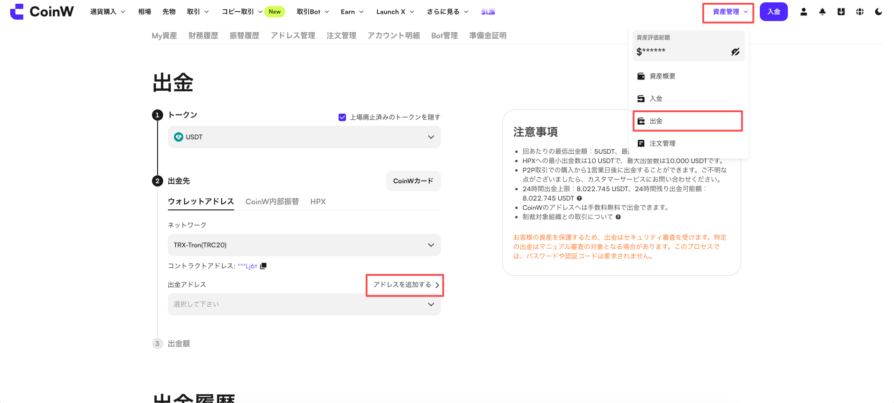Switch to 振替履歴 tab
The height and width of the screenshot is (403, 894).
[244, 36]
